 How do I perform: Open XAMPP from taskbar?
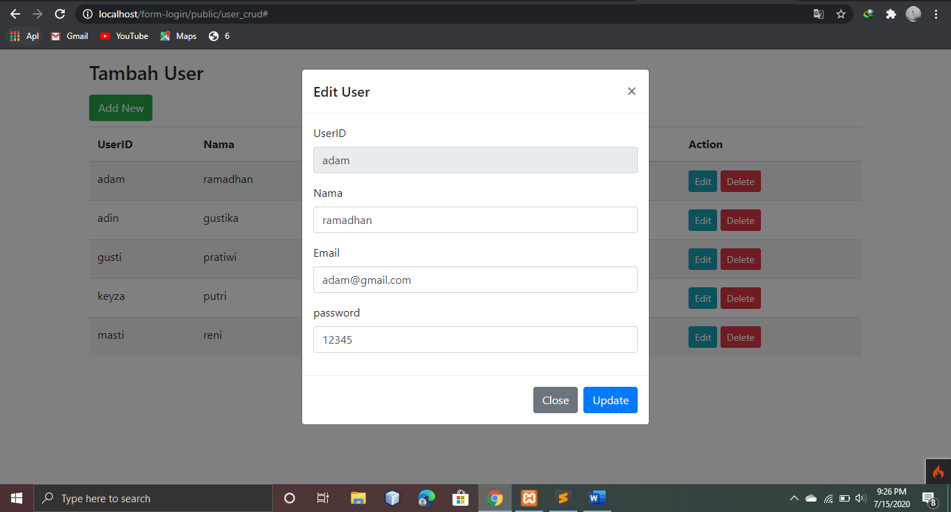point(529,498)
